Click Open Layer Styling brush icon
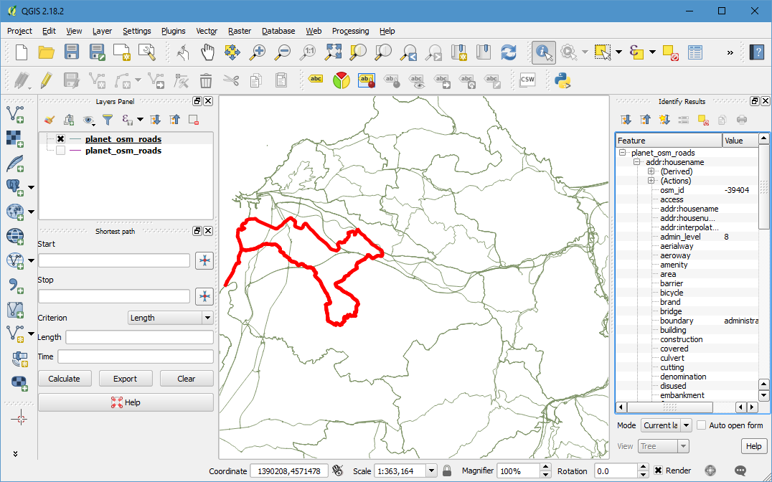Viewport: 772px width, 482px height. tap(49, 120)
